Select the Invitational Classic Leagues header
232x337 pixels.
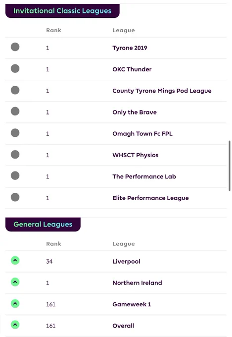click(62, 11)
